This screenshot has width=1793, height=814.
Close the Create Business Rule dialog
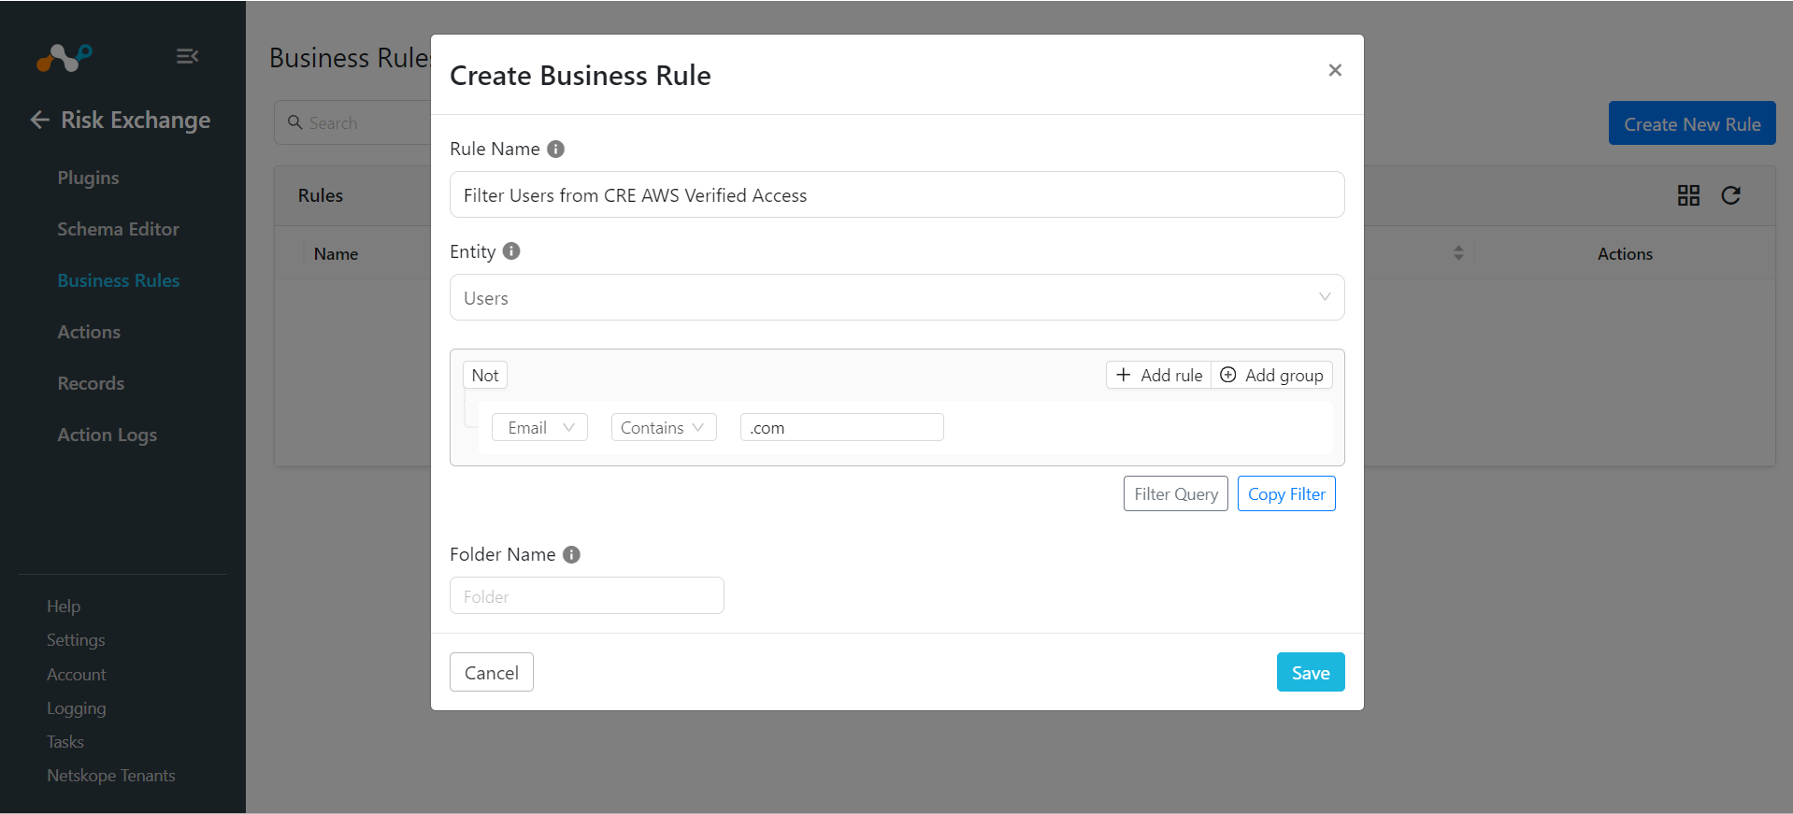click(x=1335, y=70)
